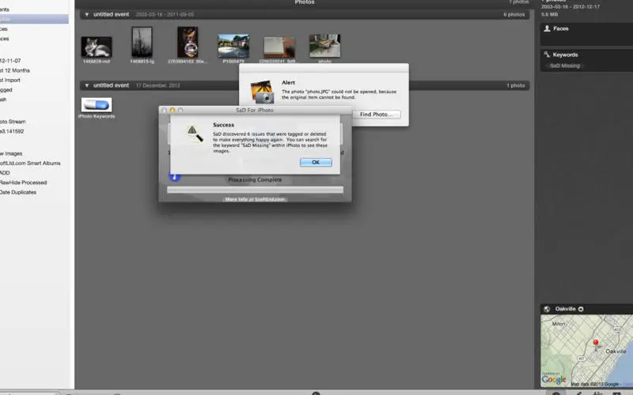Select Trash in sidebar
This screenshot has width=633, height=395.
[x=3, y=100]
